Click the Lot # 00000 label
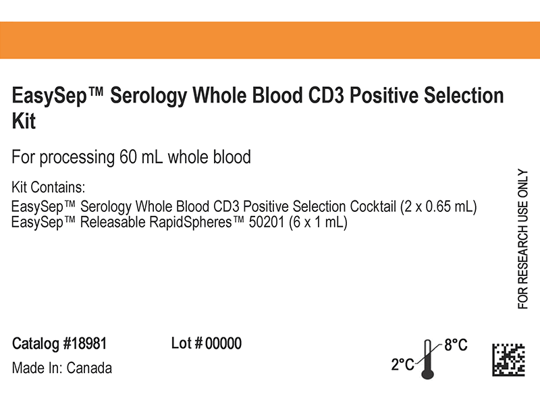540x415 pixels. point(207,343)
